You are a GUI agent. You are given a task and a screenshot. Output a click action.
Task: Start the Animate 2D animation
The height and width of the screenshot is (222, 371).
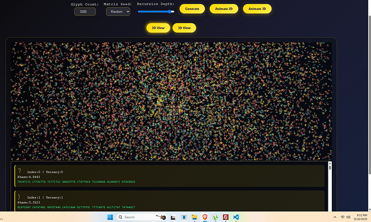[x=223, y=9]
